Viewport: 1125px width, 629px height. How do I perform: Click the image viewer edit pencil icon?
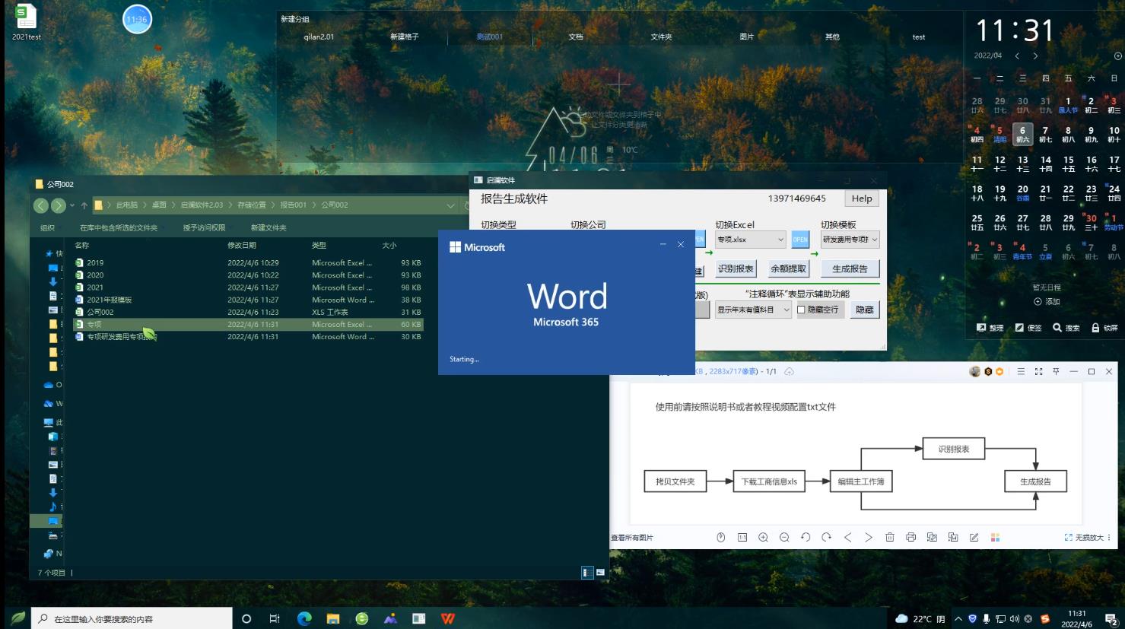coord(974,538)
